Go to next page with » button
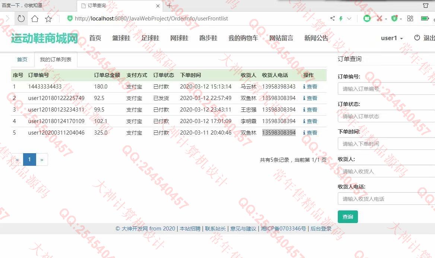This screenshot has height=258, width=435. 42,159
